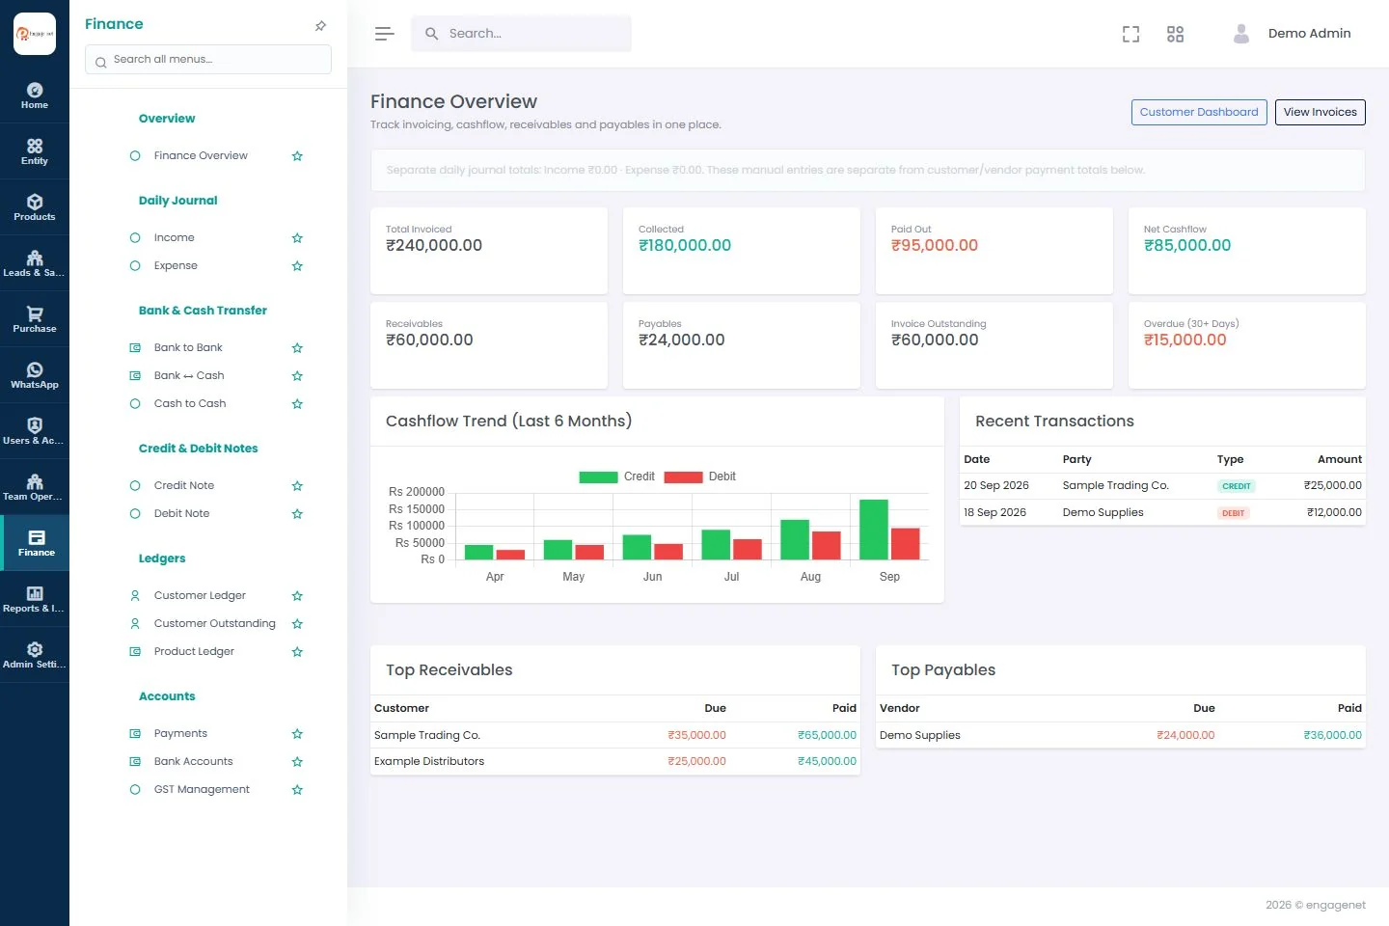Screen dimensions: 1389x926
Task: Open Finance Overview menu item
Action: point(201,155)
